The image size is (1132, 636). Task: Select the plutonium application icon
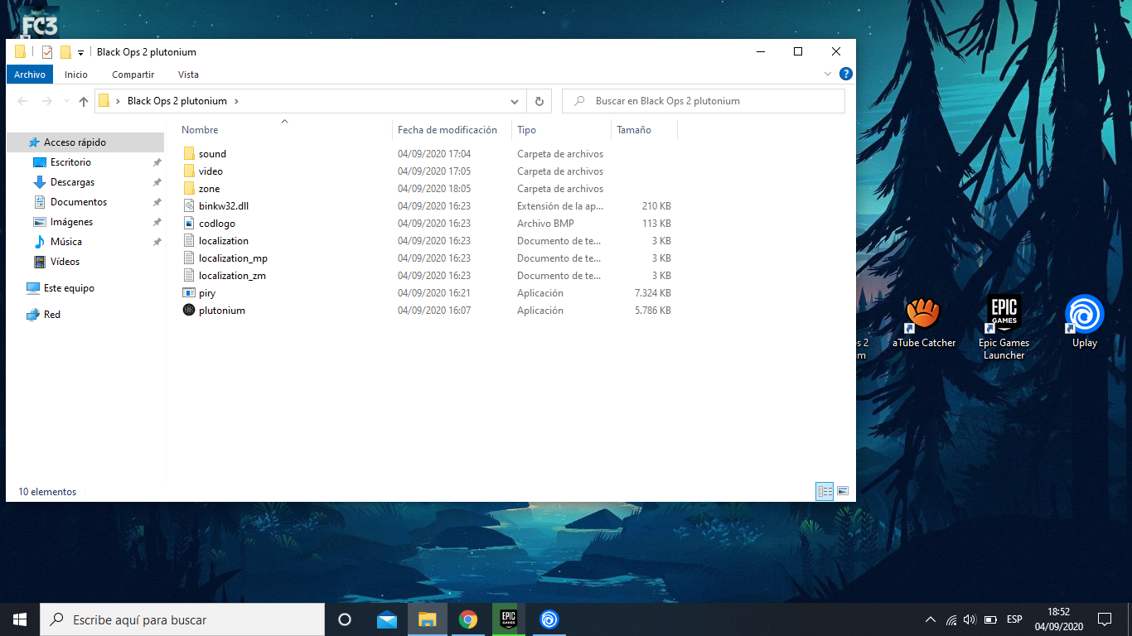189,311
